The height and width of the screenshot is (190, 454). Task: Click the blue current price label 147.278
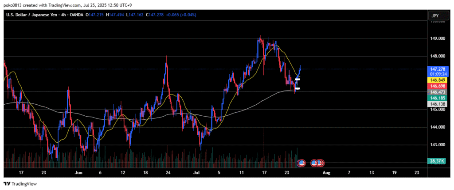(x=438, y=69)
